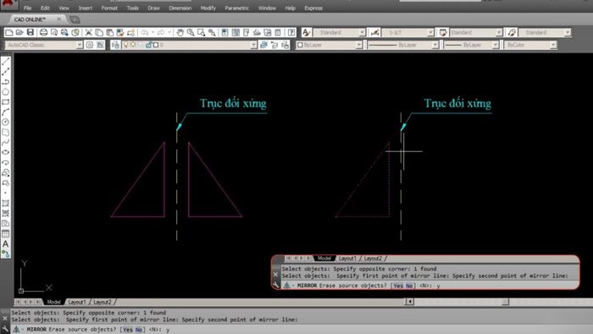Open Layer Properties Manager icon

tap(115, 45)
